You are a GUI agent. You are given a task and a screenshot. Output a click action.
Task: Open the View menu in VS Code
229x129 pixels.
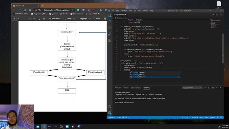click(130, 11)
